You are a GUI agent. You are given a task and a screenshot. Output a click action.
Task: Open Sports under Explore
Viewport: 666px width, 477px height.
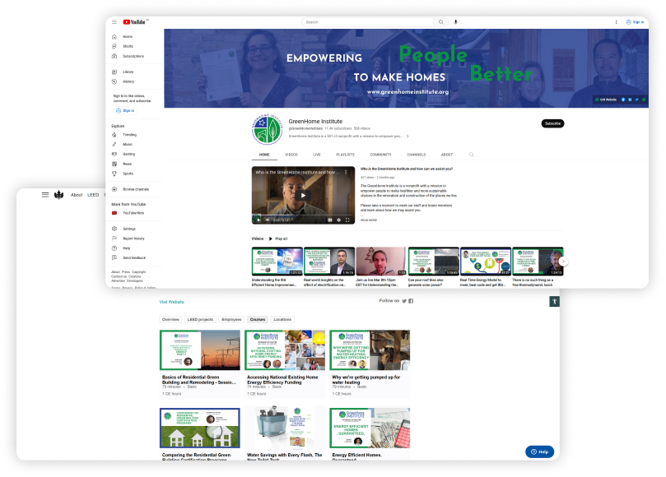(123, 174)
